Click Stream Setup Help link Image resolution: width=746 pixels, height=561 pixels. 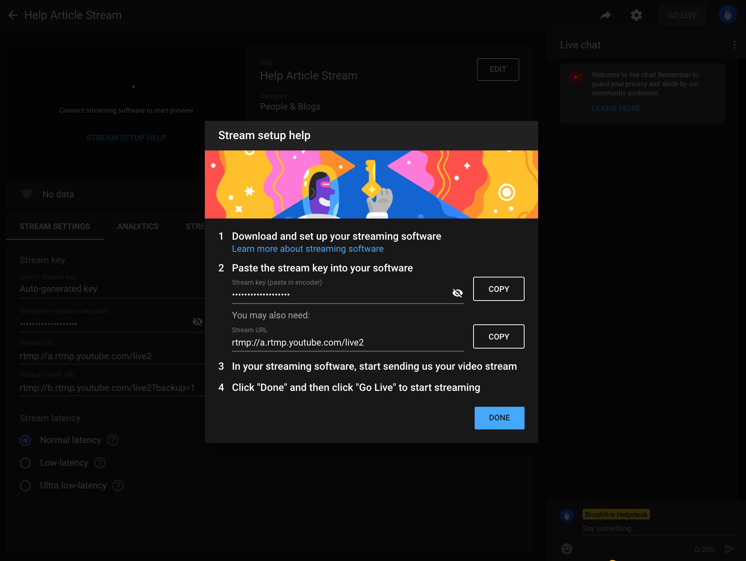[x=126, y=138]
